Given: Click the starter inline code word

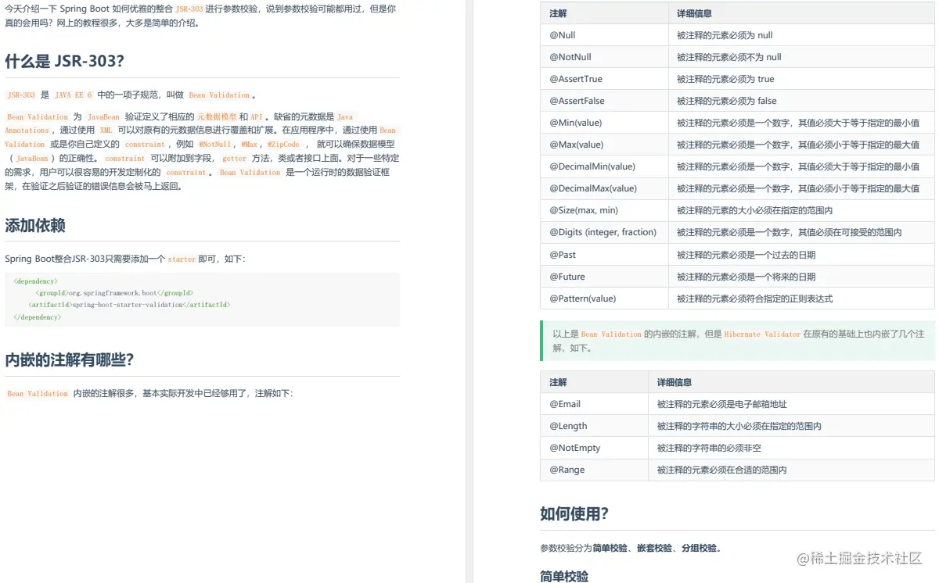Looking at the screenshot, I should (182, 259).
